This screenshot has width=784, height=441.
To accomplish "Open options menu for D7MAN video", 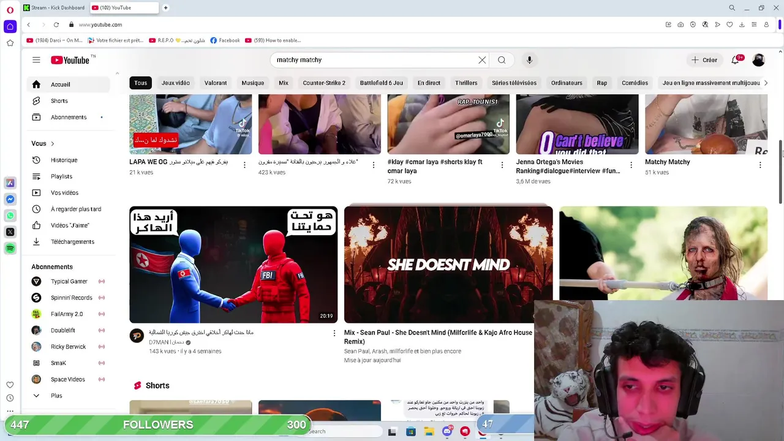I will pos(334,333).
